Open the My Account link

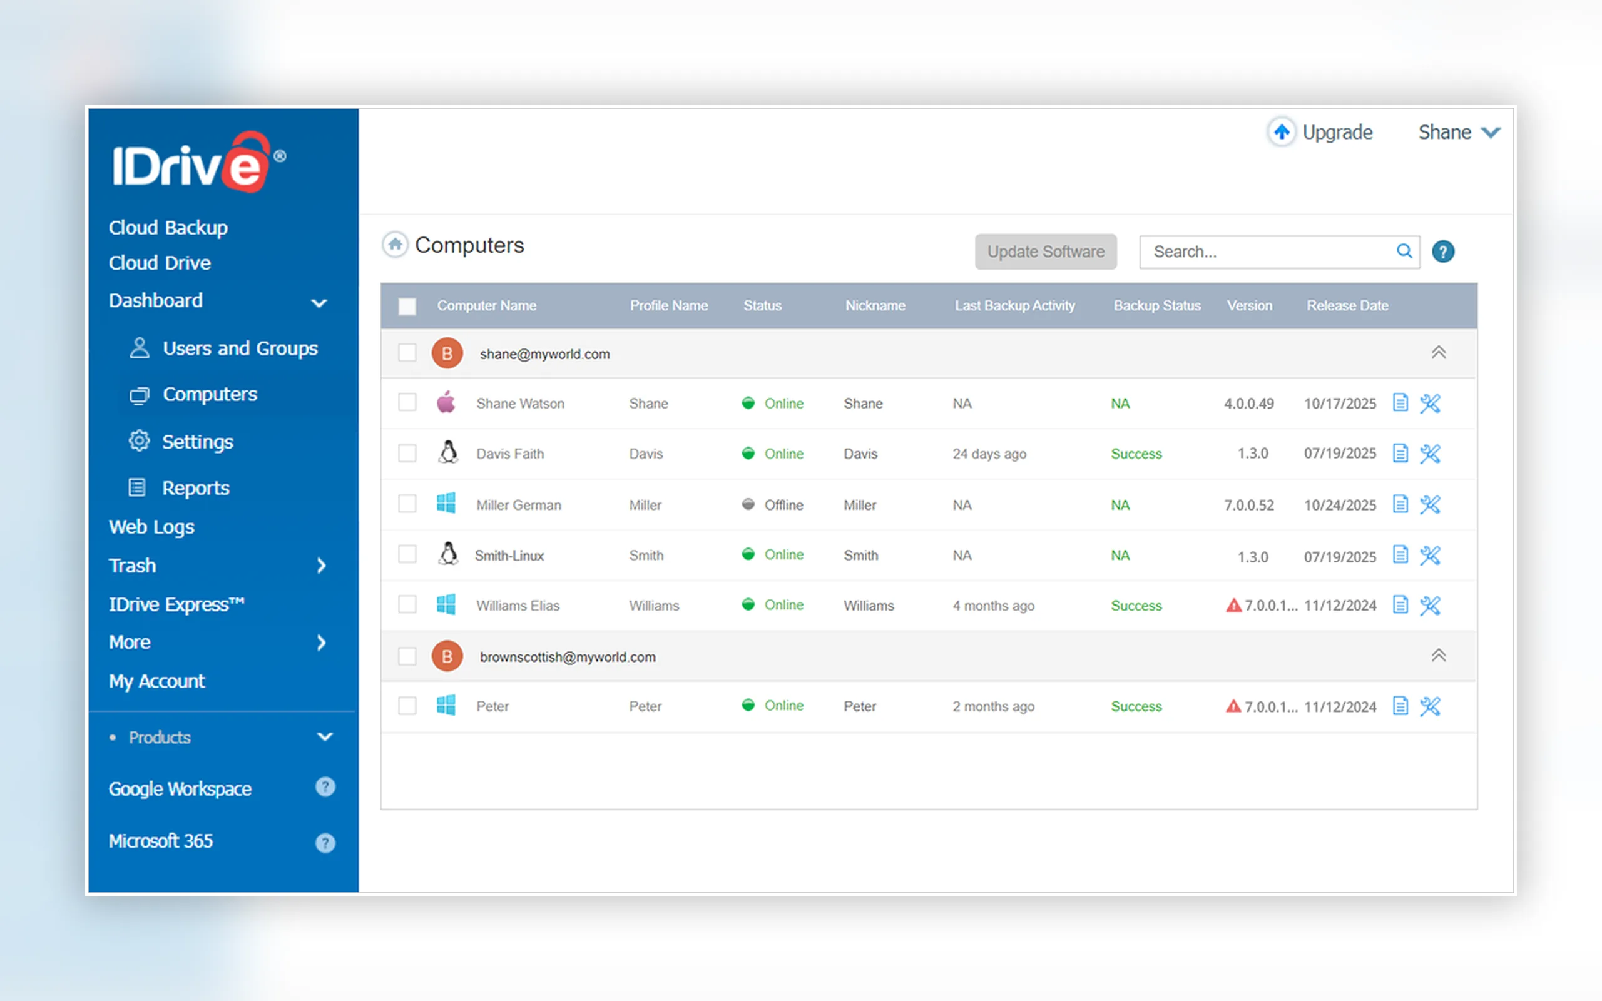coord(157,681)
